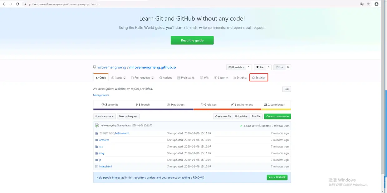
Task: View the 0 packages link
Action: click(x=176, y=105)
